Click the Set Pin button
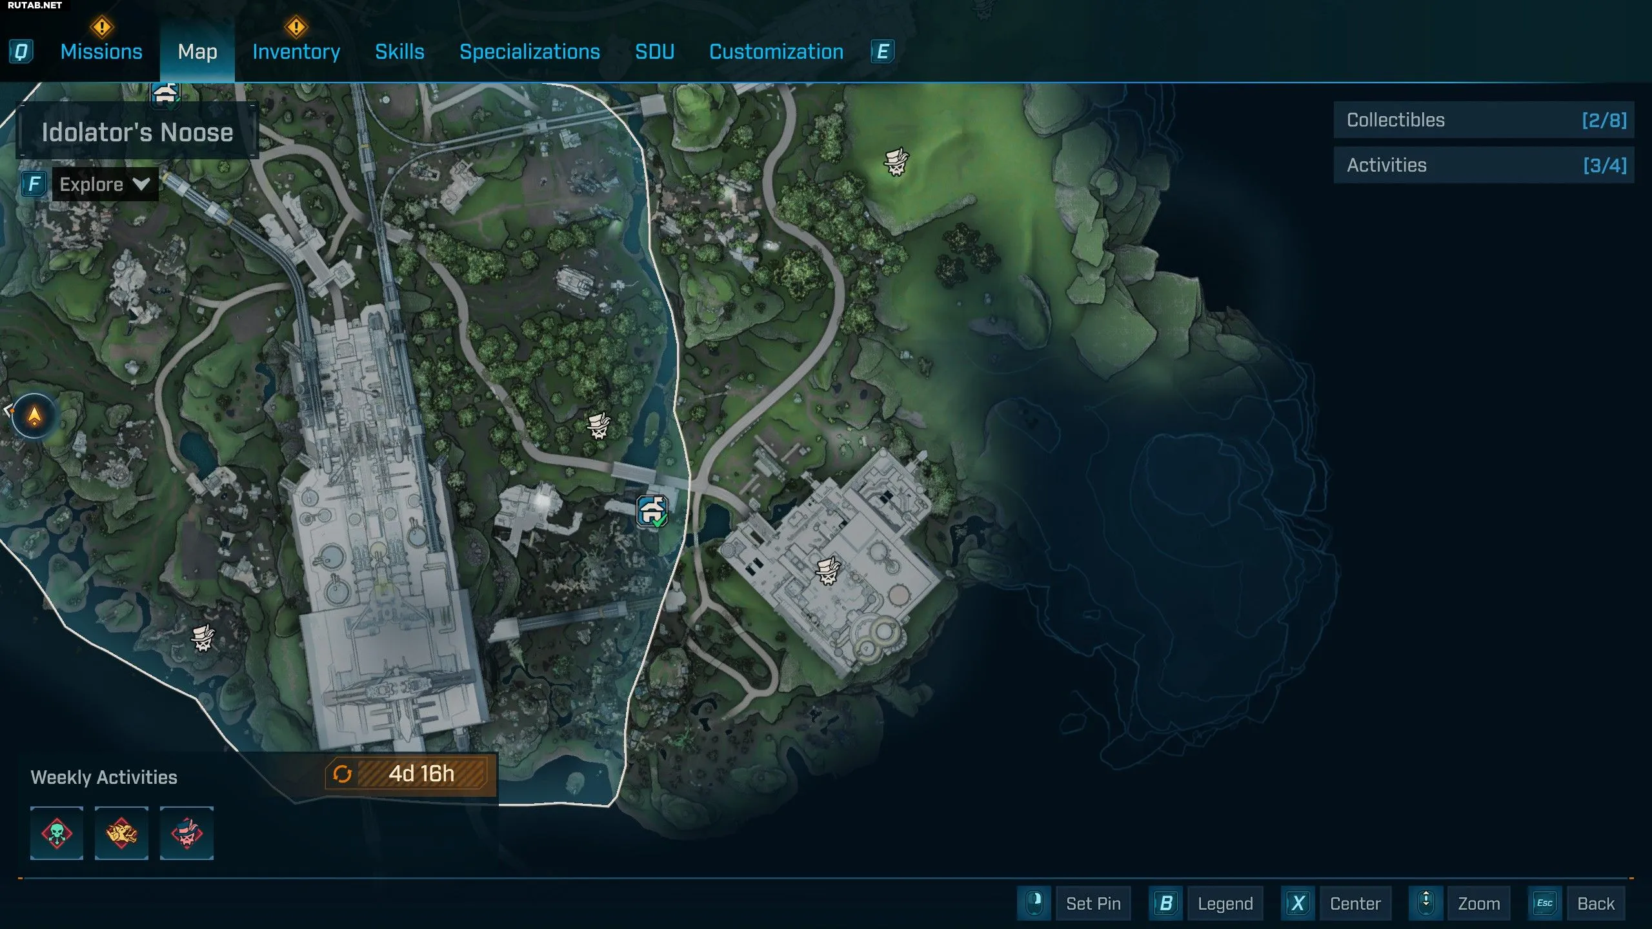 pyautogui.click(x=1093, y=903)
